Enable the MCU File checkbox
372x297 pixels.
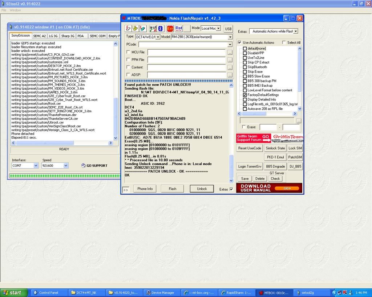(128, 52)
